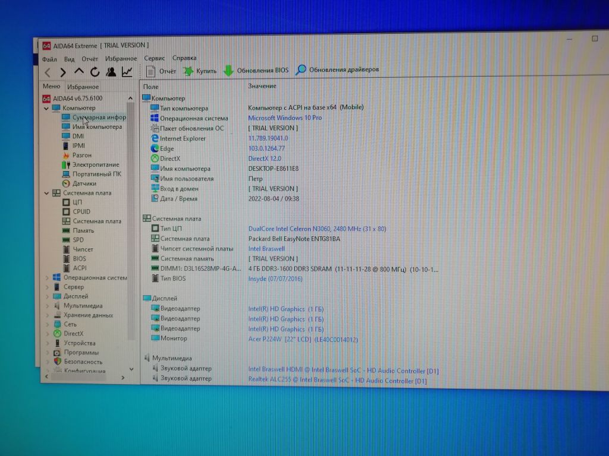Expand the Мультимедиа tree node

coord(47,306)
